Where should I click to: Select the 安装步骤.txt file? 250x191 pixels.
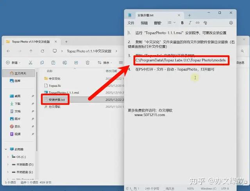pyautogui.click(x=55, y=100)
